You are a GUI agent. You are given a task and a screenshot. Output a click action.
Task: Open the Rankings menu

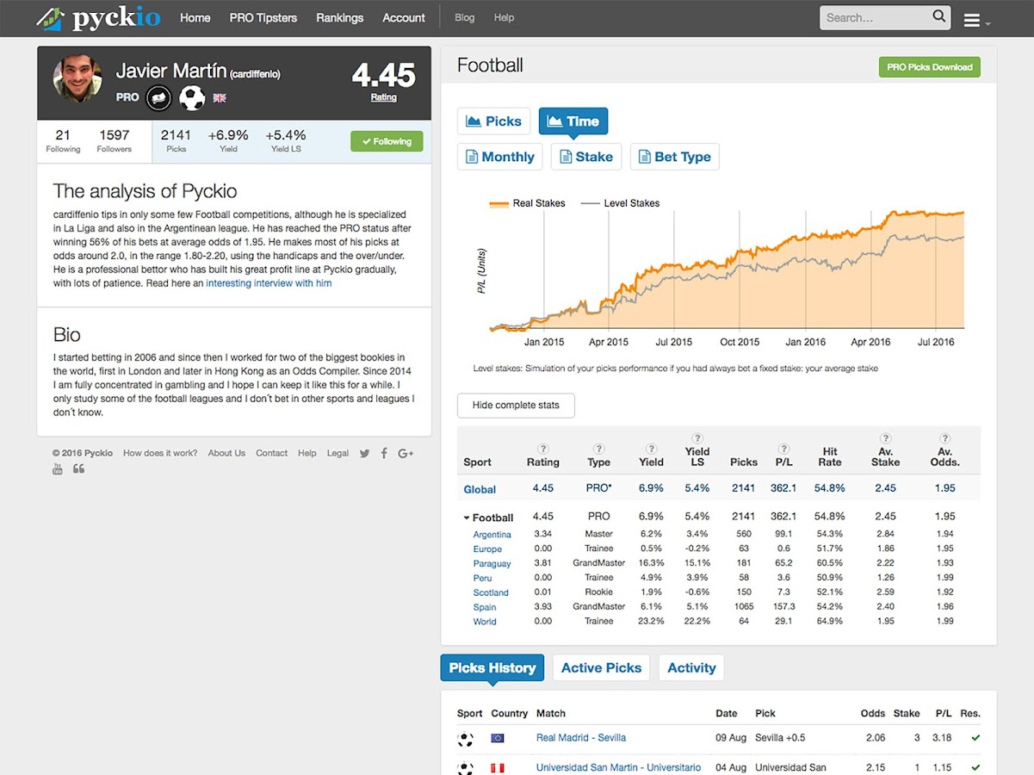tap(340, 17)
